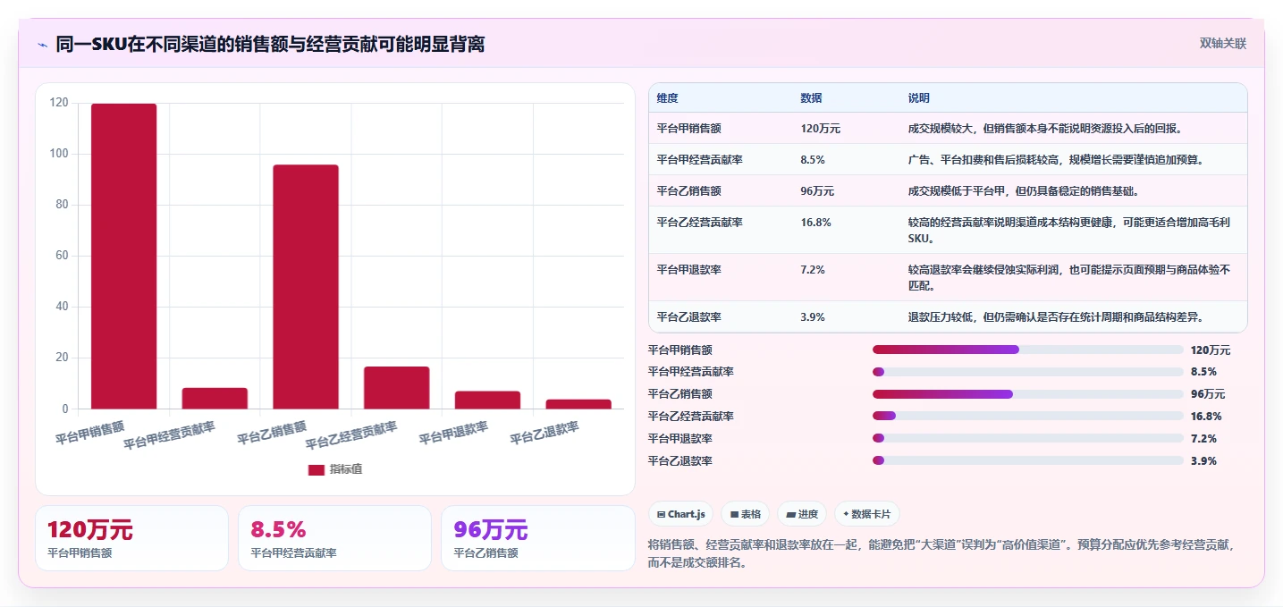Select the Chart.js pill

pyautogui.click(x=680, y=514)
